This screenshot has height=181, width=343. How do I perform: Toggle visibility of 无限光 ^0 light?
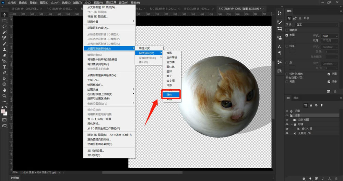287,133
